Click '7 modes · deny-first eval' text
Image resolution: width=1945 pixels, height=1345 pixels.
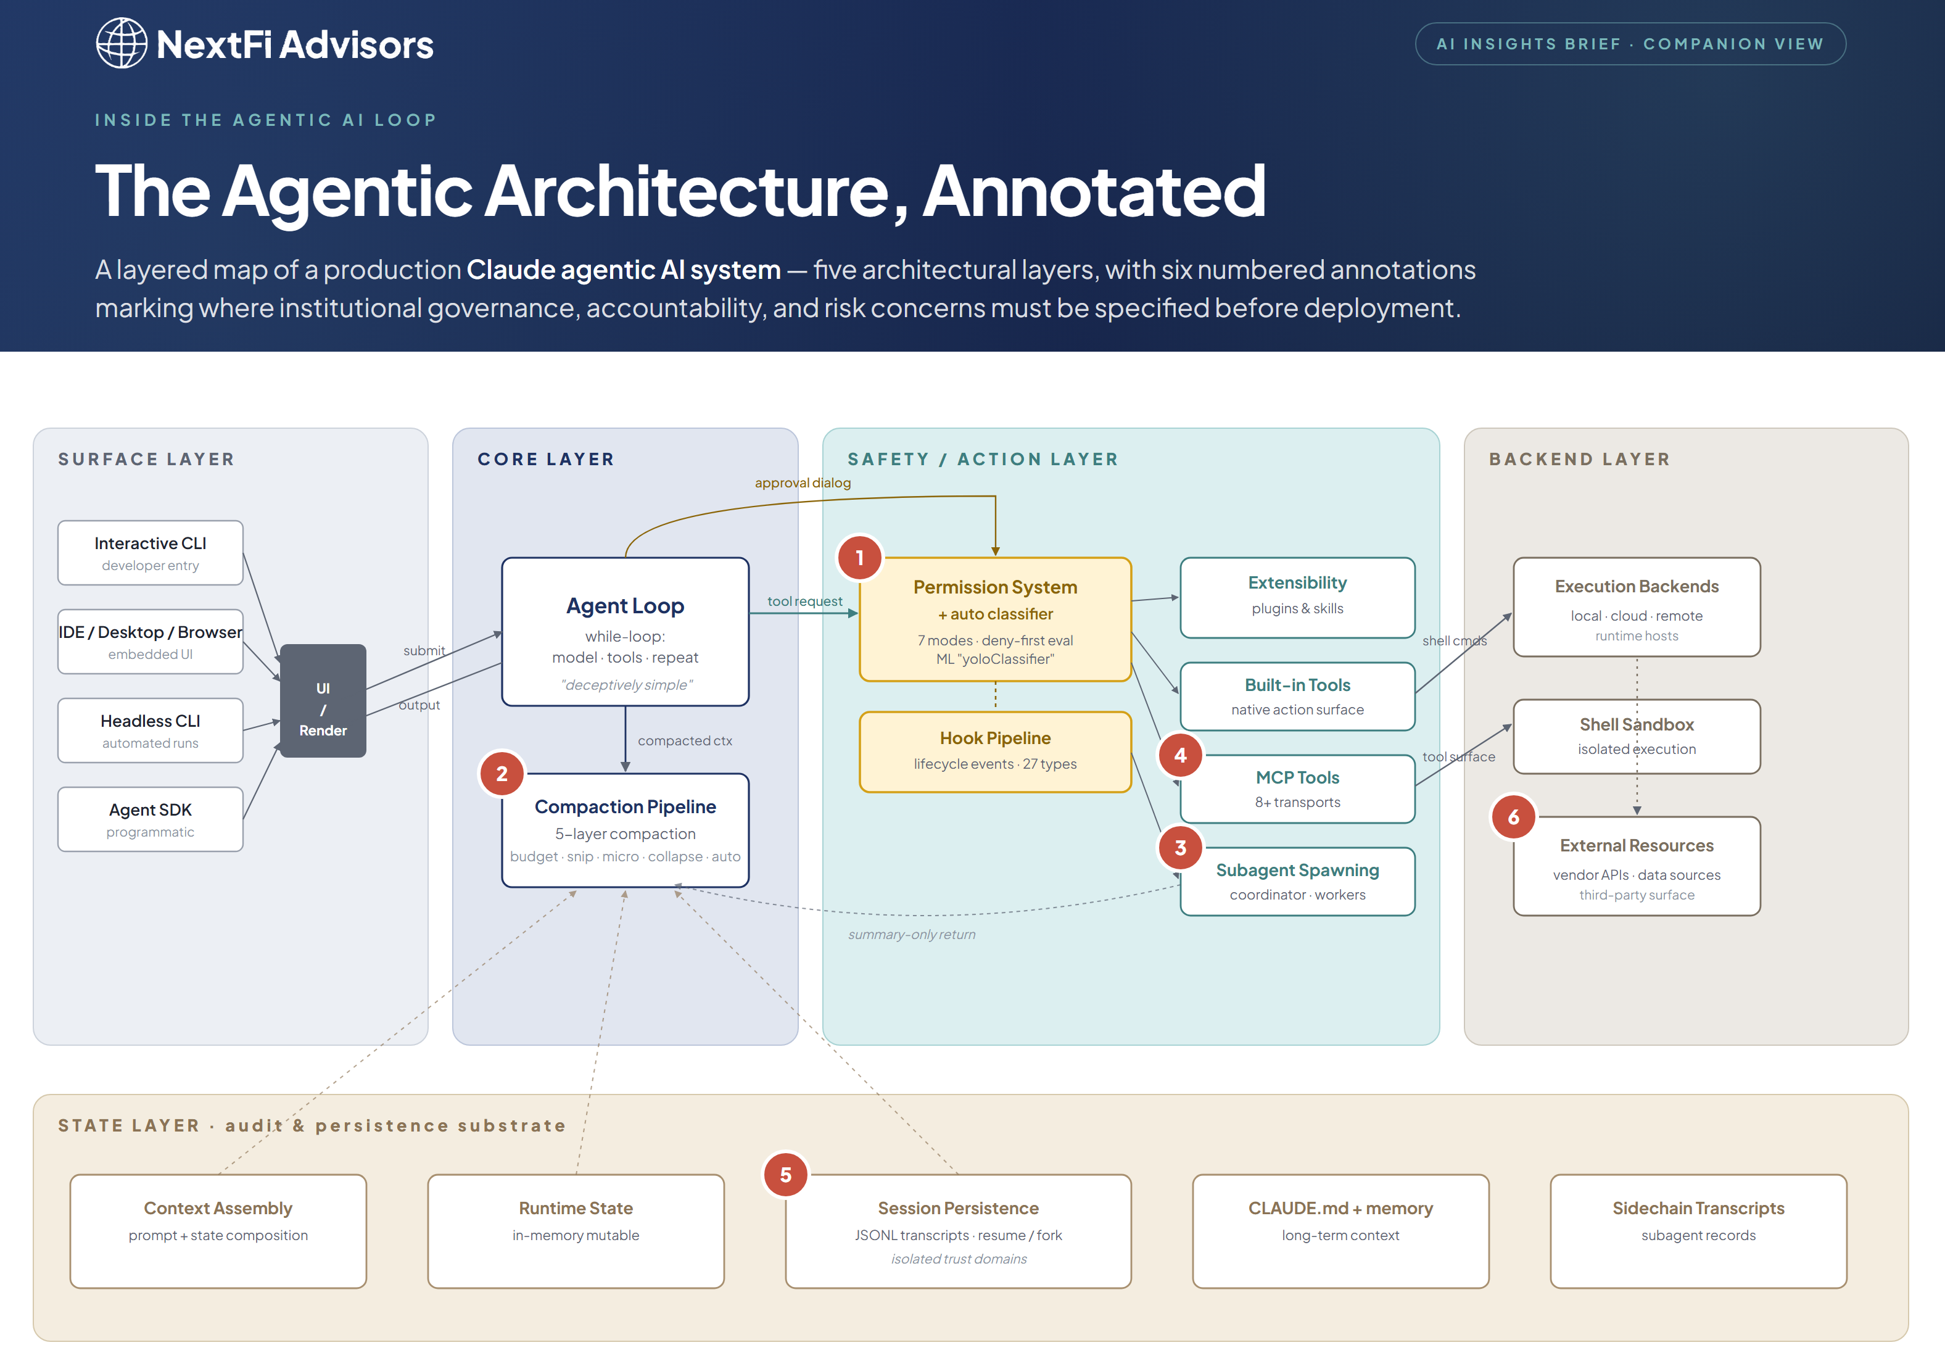(x=995, y=640)
